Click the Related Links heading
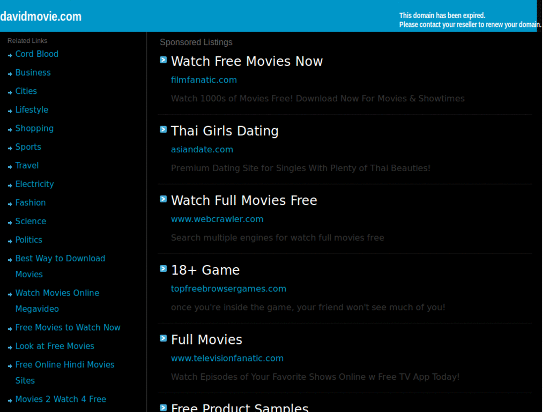This screenshot has height=412, width=549. click(x=27, y=41)
